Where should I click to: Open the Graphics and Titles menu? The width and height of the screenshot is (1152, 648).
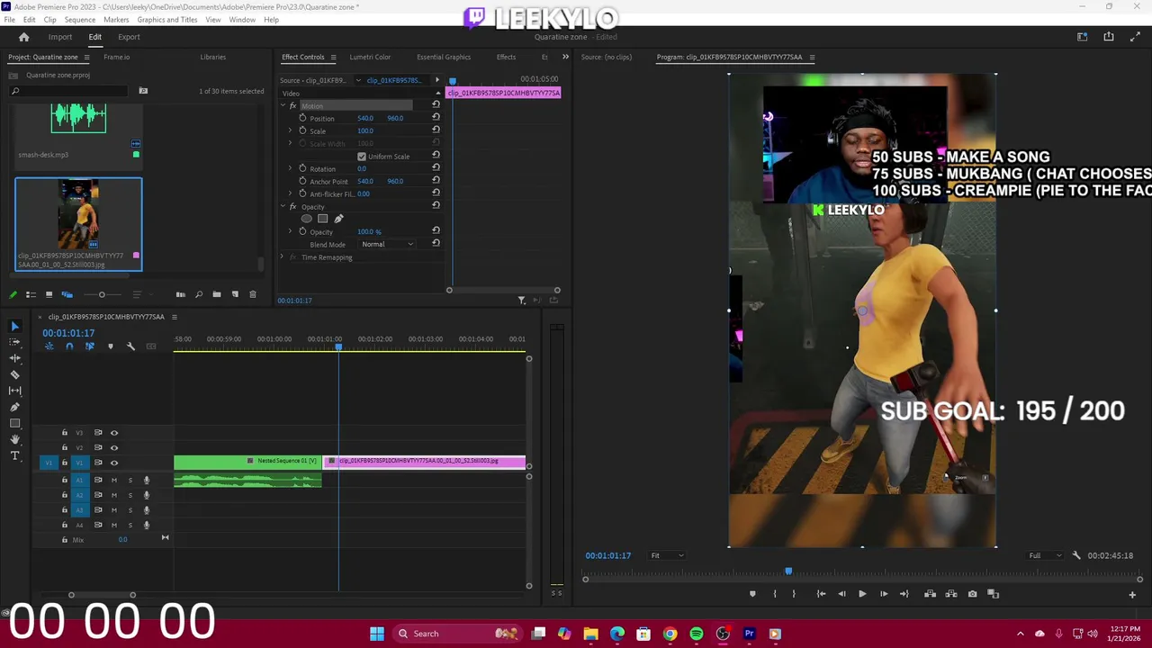[x=167, y=20]
